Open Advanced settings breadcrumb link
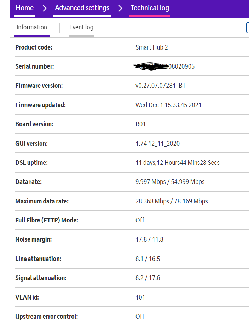The width and height of the screenshot is (249, 325). [82, 8]
